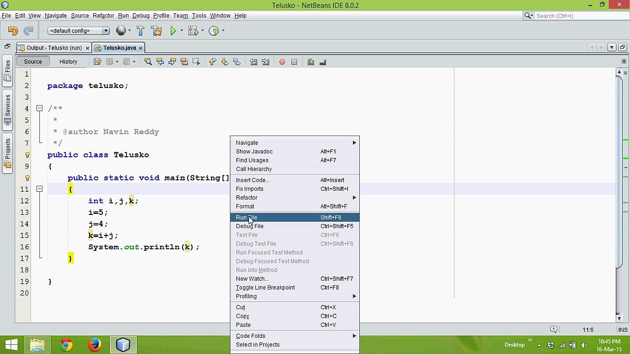Select Fix Imports in the context menu
Viewport: 630px width, 354px height.
coord(295,189)
